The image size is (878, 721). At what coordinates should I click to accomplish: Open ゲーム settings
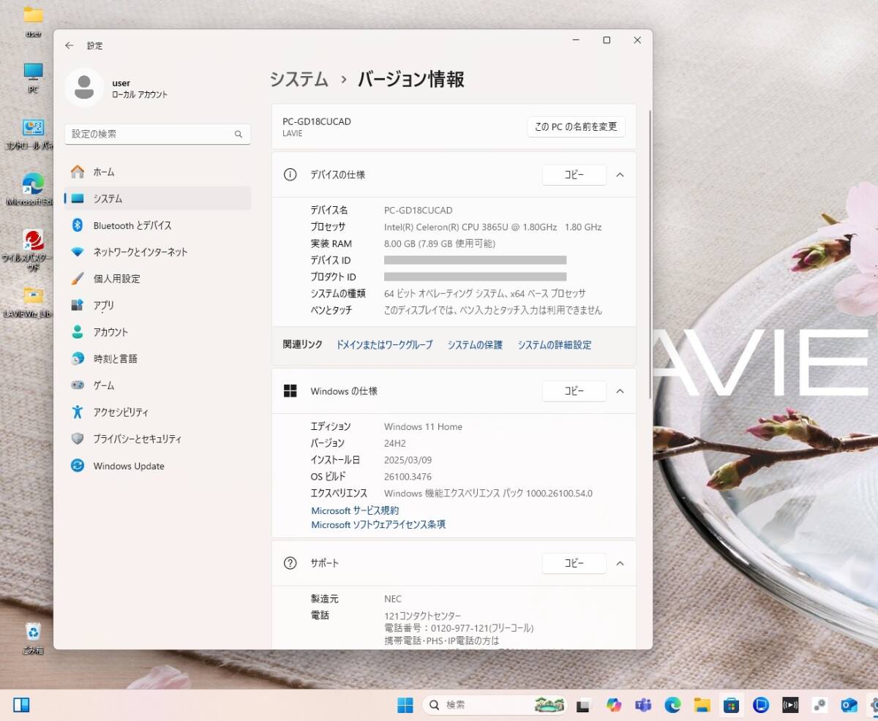(158, 385)
